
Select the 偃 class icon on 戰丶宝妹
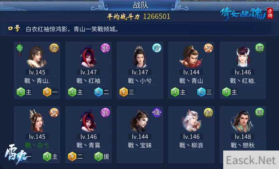pos(157,113)
